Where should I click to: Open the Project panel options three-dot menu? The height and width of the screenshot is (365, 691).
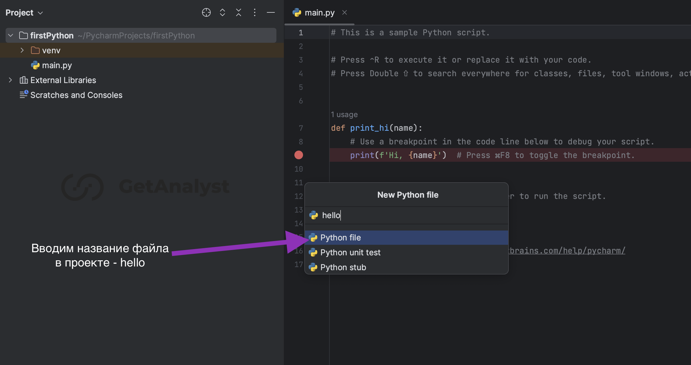pos(255,12)
